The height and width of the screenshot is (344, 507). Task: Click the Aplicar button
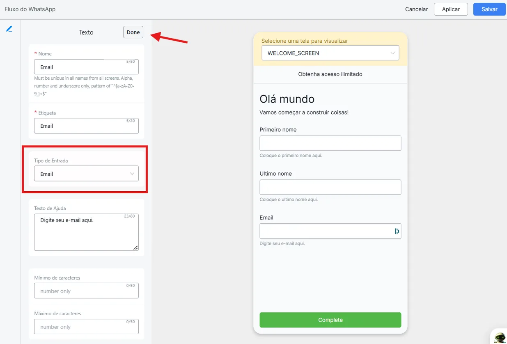point(451,9)
